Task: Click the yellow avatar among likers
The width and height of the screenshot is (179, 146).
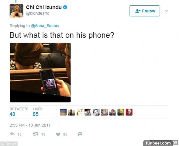Action: click(x=121, y=112)
